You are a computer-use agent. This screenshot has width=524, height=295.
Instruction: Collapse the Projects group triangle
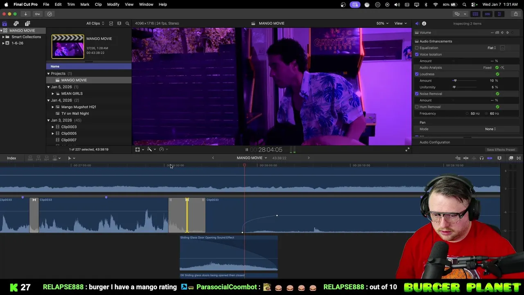pyautogui.click(x=48, y=74)
